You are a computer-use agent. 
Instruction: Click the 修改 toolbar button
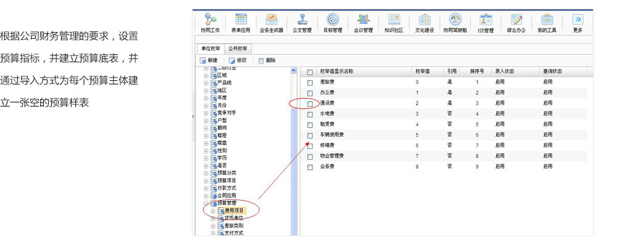238,60
